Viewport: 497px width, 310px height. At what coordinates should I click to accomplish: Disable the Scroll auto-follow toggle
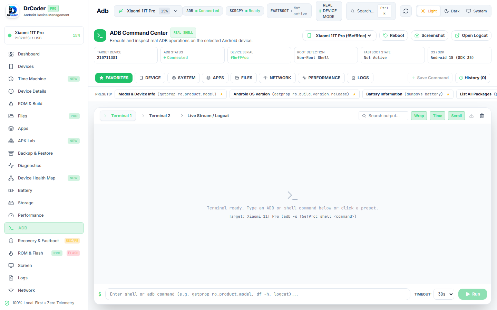click(x=456, y=116)
